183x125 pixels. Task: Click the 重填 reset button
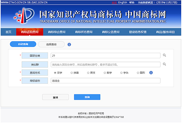pyautogui.click(x=56, y=97)
